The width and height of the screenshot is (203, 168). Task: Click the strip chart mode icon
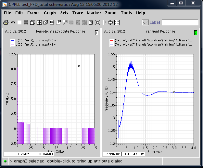tap(26, 22)
